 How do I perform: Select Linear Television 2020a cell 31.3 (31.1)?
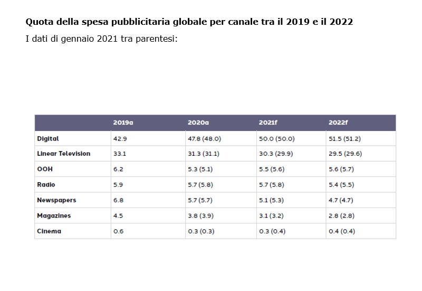(204, 154)
